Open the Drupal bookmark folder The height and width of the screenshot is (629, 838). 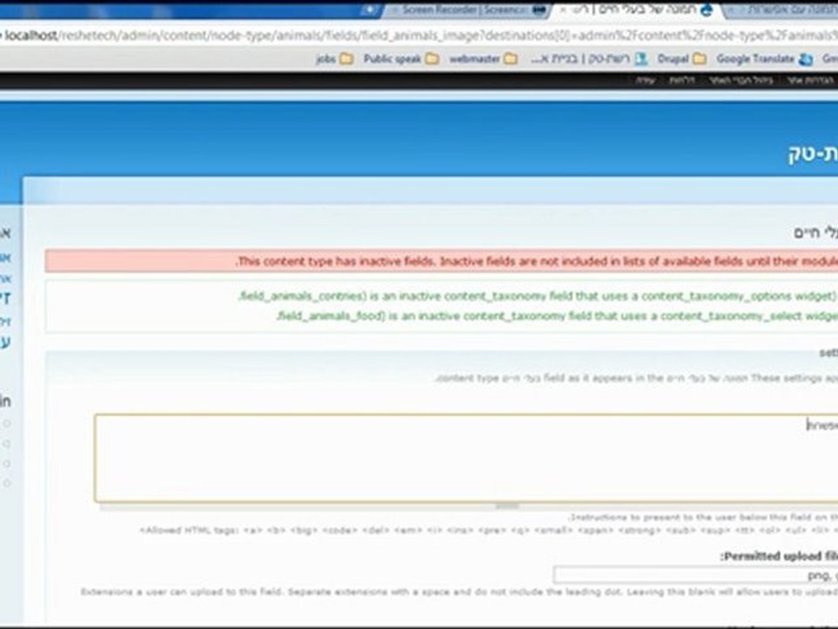tap(682, 59)
